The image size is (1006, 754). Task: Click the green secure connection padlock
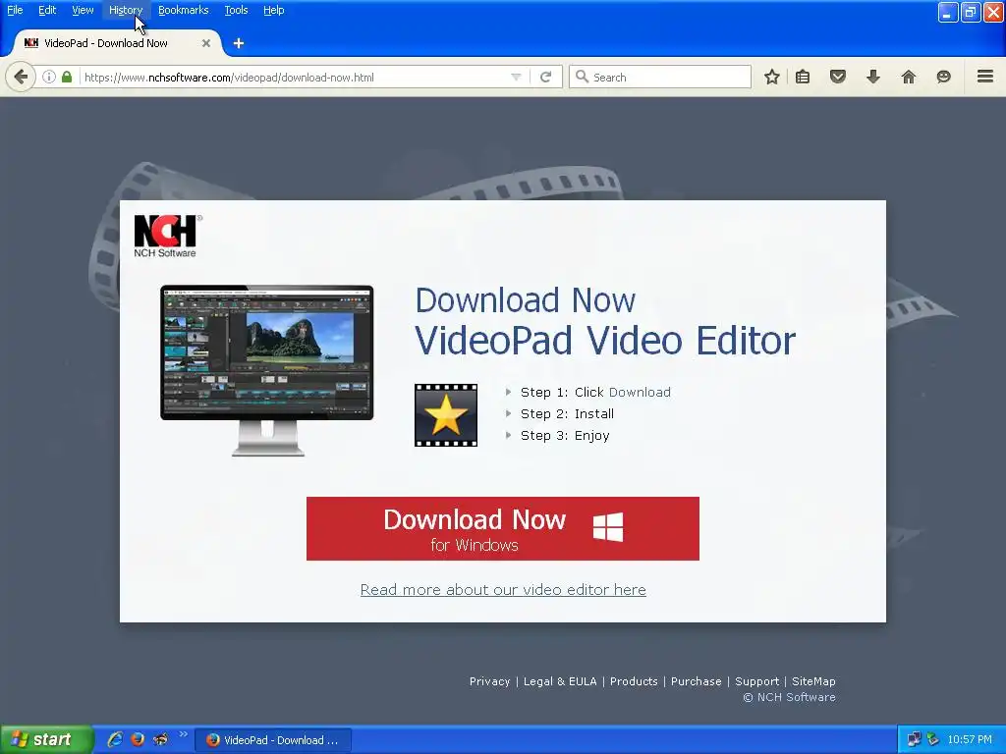[x=67, y=77]
